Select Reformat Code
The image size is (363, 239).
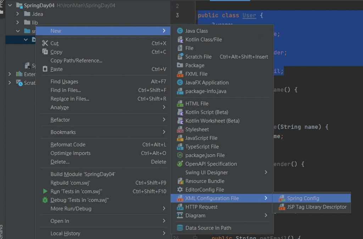pyautogui.click(x=103, y=145)
